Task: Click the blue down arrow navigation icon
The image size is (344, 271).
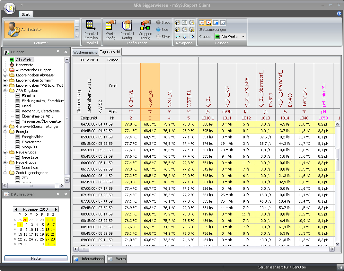Action: point(185,37)
